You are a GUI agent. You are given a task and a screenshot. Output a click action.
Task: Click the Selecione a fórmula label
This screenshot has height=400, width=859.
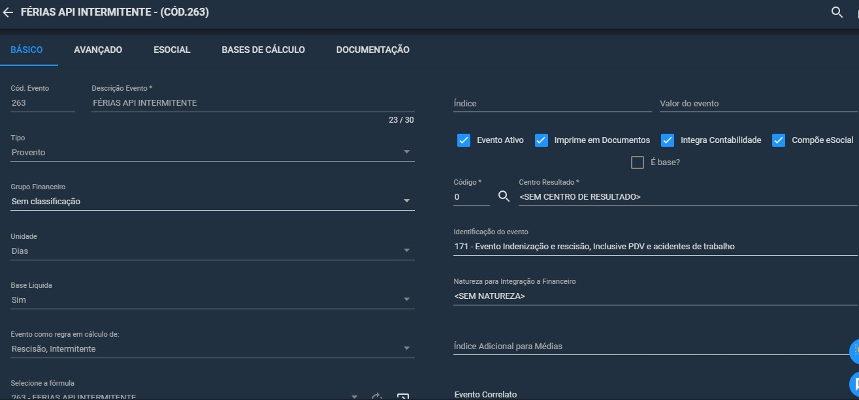click(x=42, y=383)
